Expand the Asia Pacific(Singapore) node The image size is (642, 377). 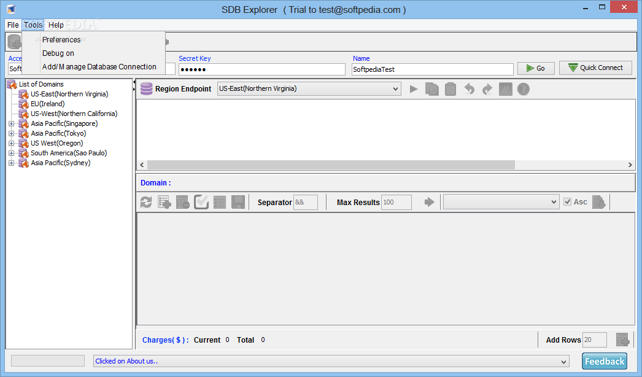12,123
